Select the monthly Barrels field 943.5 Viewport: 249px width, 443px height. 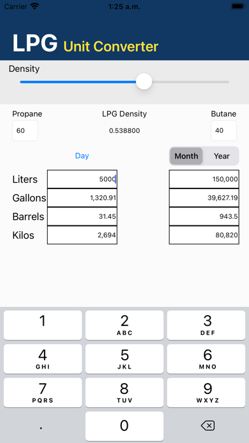pos(204,216)
